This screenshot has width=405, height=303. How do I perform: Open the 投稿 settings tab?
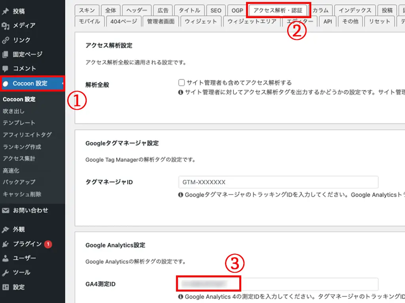[x=387, y=10]
